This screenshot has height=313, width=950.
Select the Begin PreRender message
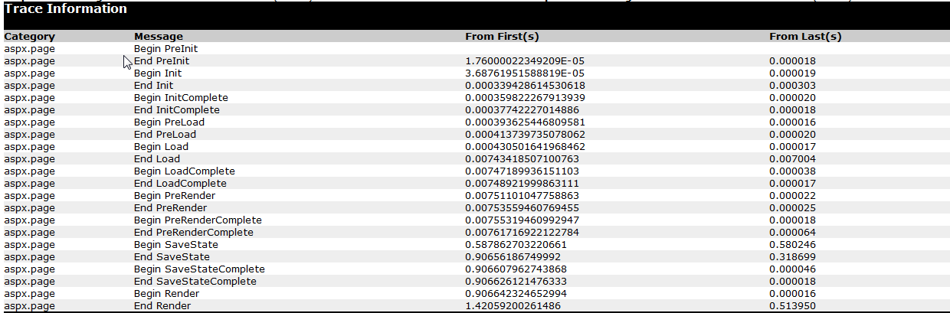pyautogui.click(x=175, y=195)
